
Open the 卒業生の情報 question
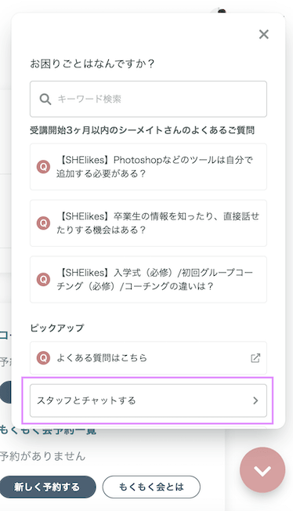pyautogui.click(x=148, y=223)
